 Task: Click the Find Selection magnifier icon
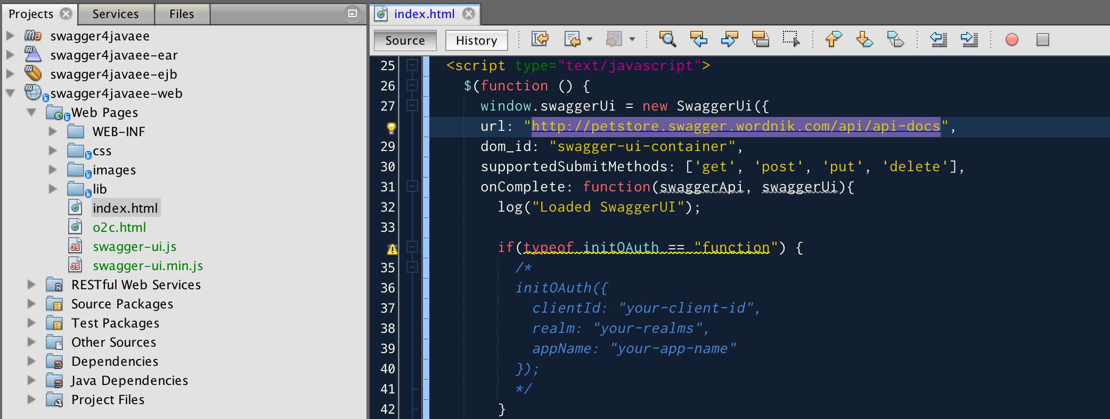pyautogui.click(x=667, y=39)
